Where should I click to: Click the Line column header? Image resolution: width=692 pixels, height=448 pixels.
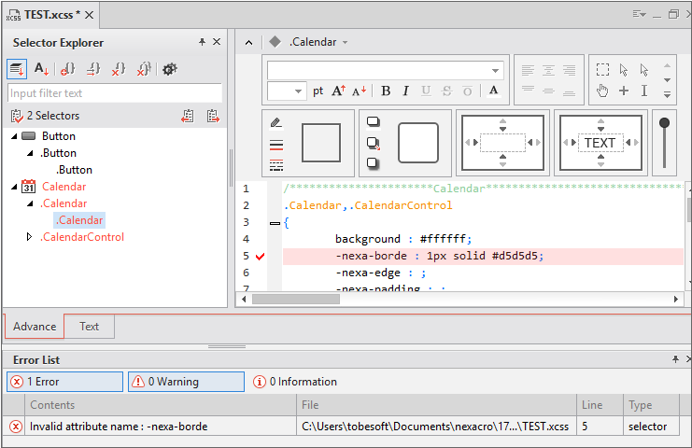point(596,404)
